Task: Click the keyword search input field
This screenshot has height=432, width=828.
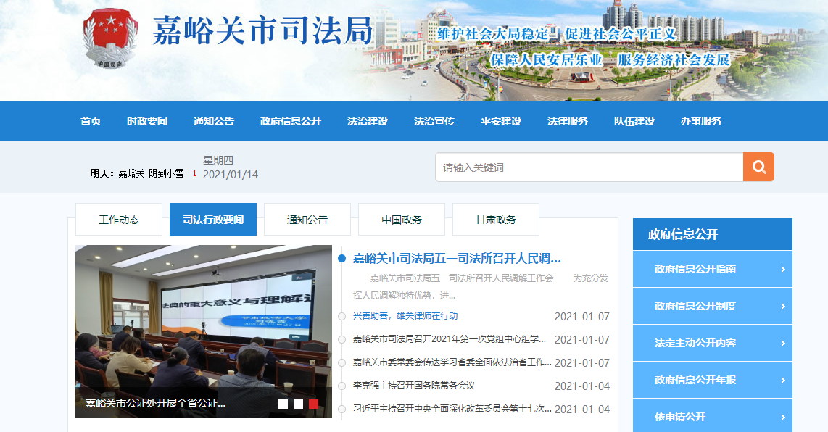Action: (x=589, y=167)
